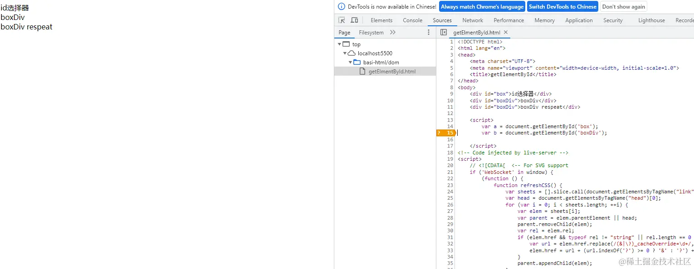Viewport: 694px width, 269px height.
Task: Collapse the top tree node
Action: 339,44
